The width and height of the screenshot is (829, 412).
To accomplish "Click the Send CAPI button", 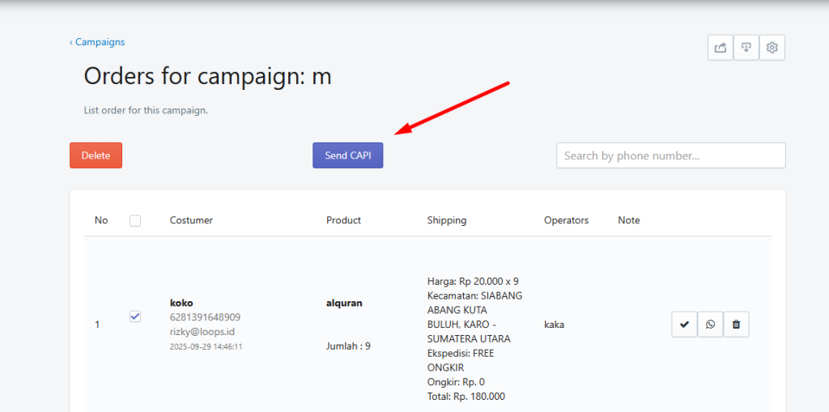I will (347, 155).
